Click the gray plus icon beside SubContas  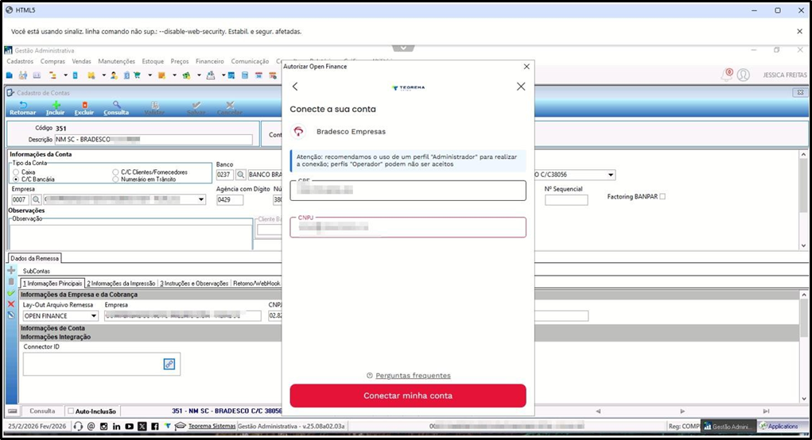point(11,270)
